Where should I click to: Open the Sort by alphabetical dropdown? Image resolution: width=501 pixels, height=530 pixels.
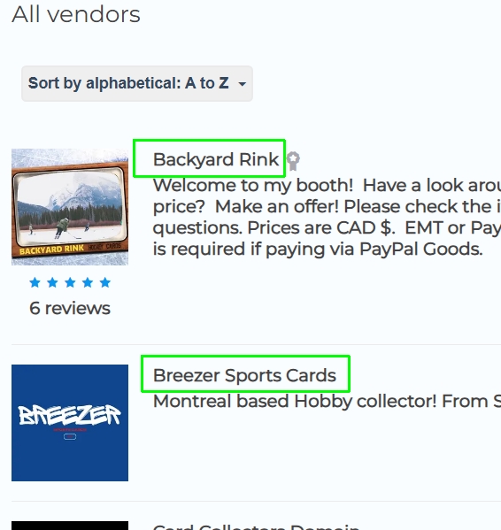click(x=137, y=83)
